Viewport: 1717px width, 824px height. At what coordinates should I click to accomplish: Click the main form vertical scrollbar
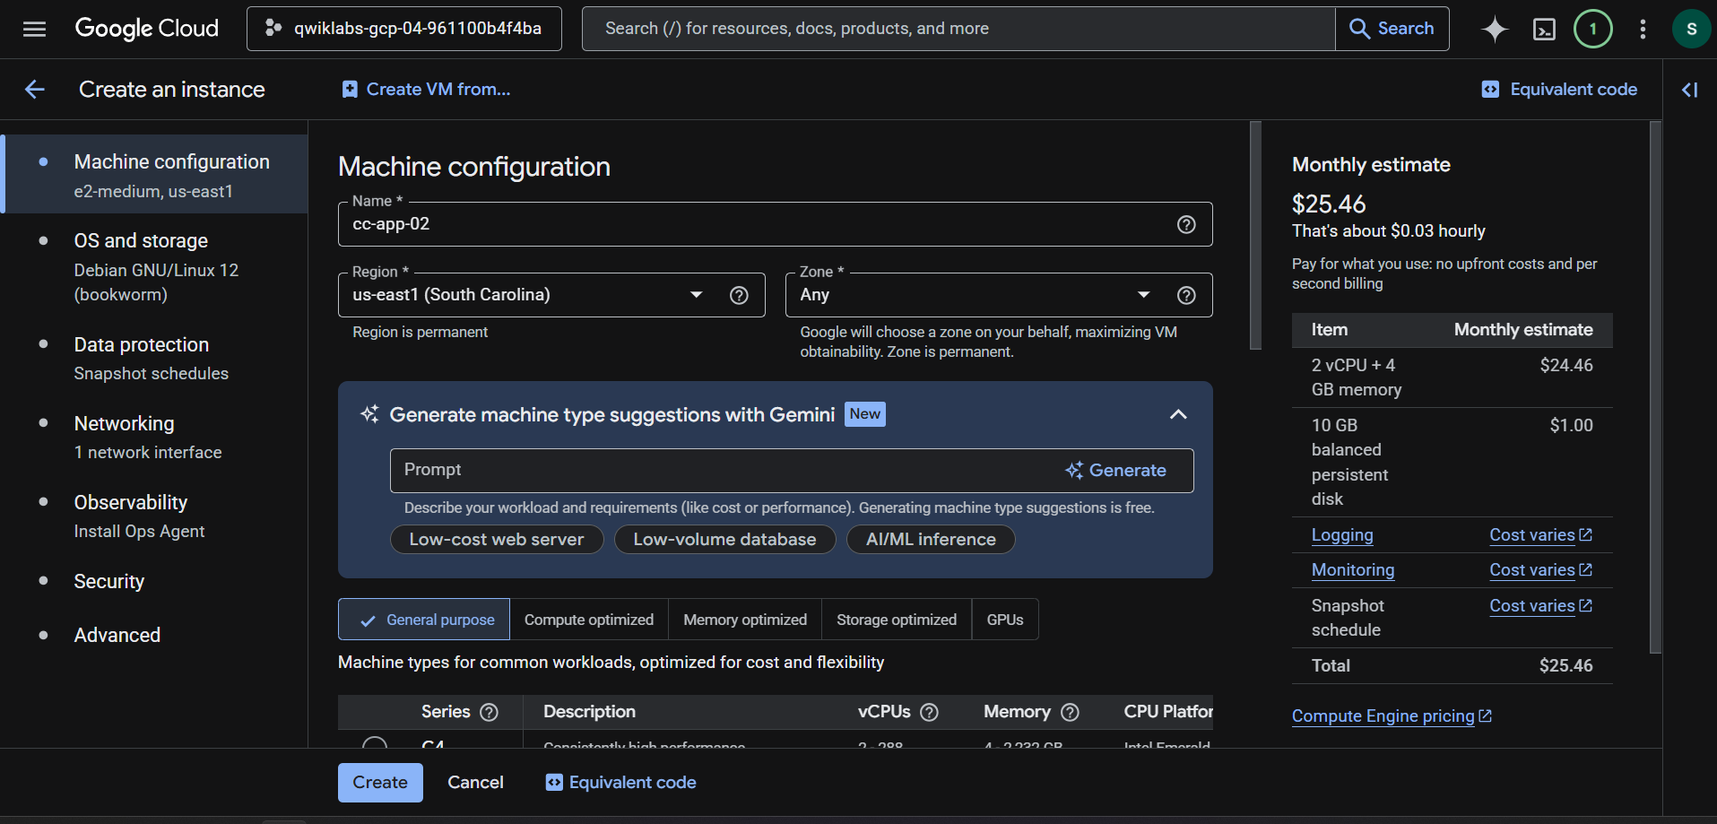1256,236
